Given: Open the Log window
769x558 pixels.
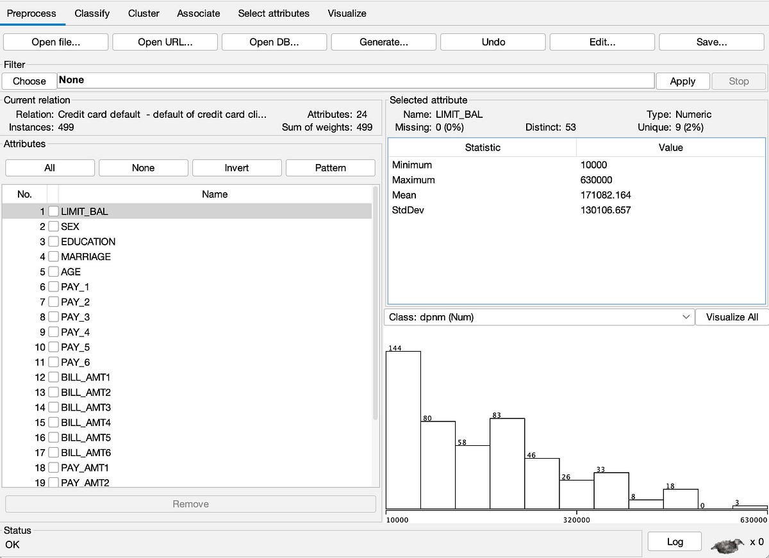Looking at the screenshot, I should point(674,541).
